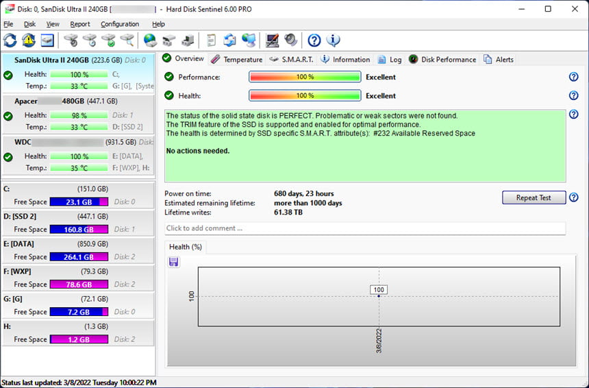
Task: Click the disk icon with stethoscope
Action: [x=71, y=40]
